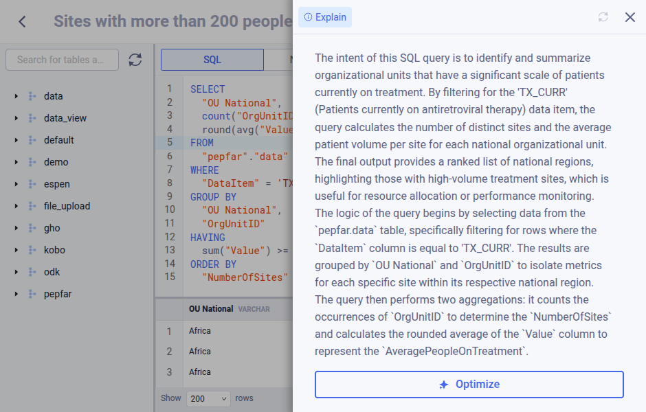Refresh the list of tables
Image resolution: width=646 pixels, height=412 pixels.
tap(135, 60)
